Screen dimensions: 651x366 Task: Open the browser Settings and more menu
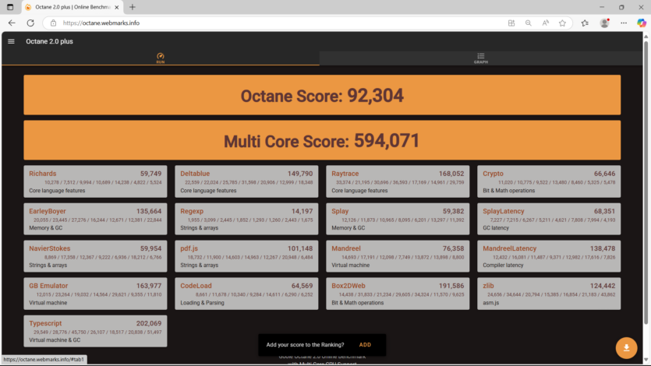(x=624, y=23)
